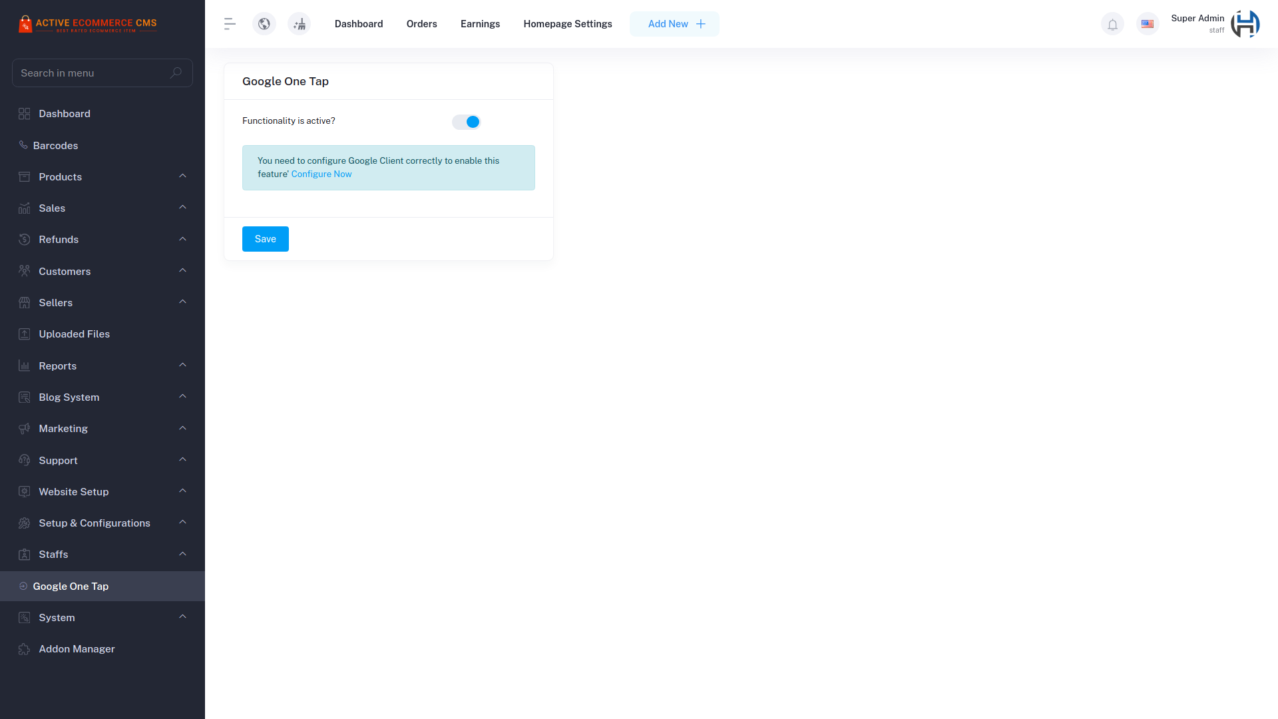The image size is (1278, 719).
Task: Switch to the Orders tab
Action: click(x=421, y=23)
